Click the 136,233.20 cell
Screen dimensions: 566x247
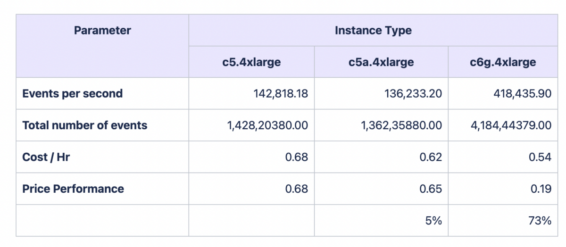point(412,93)
